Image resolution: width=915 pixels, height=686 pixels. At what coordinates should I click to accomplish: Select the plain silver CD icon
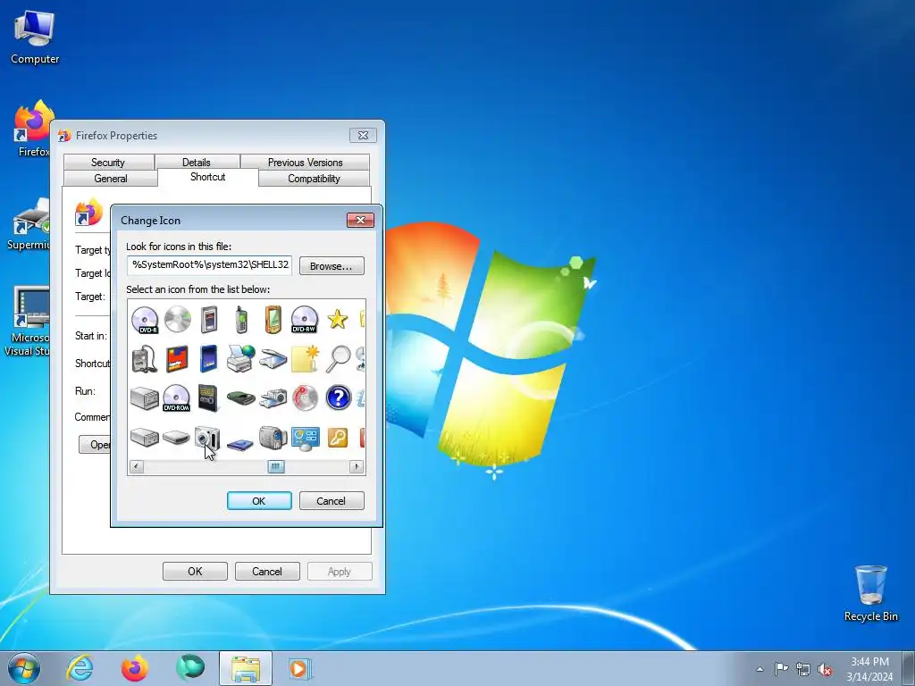click(x=178, y=319)
